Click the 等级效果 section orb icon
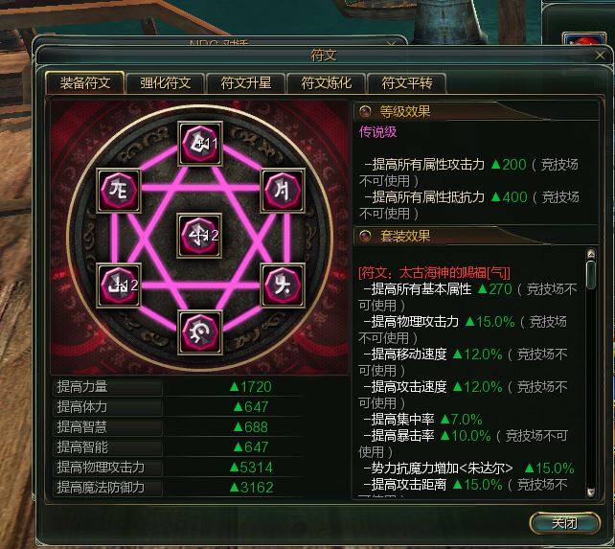This screenshot has height=549, width=615. click(365, 112)
